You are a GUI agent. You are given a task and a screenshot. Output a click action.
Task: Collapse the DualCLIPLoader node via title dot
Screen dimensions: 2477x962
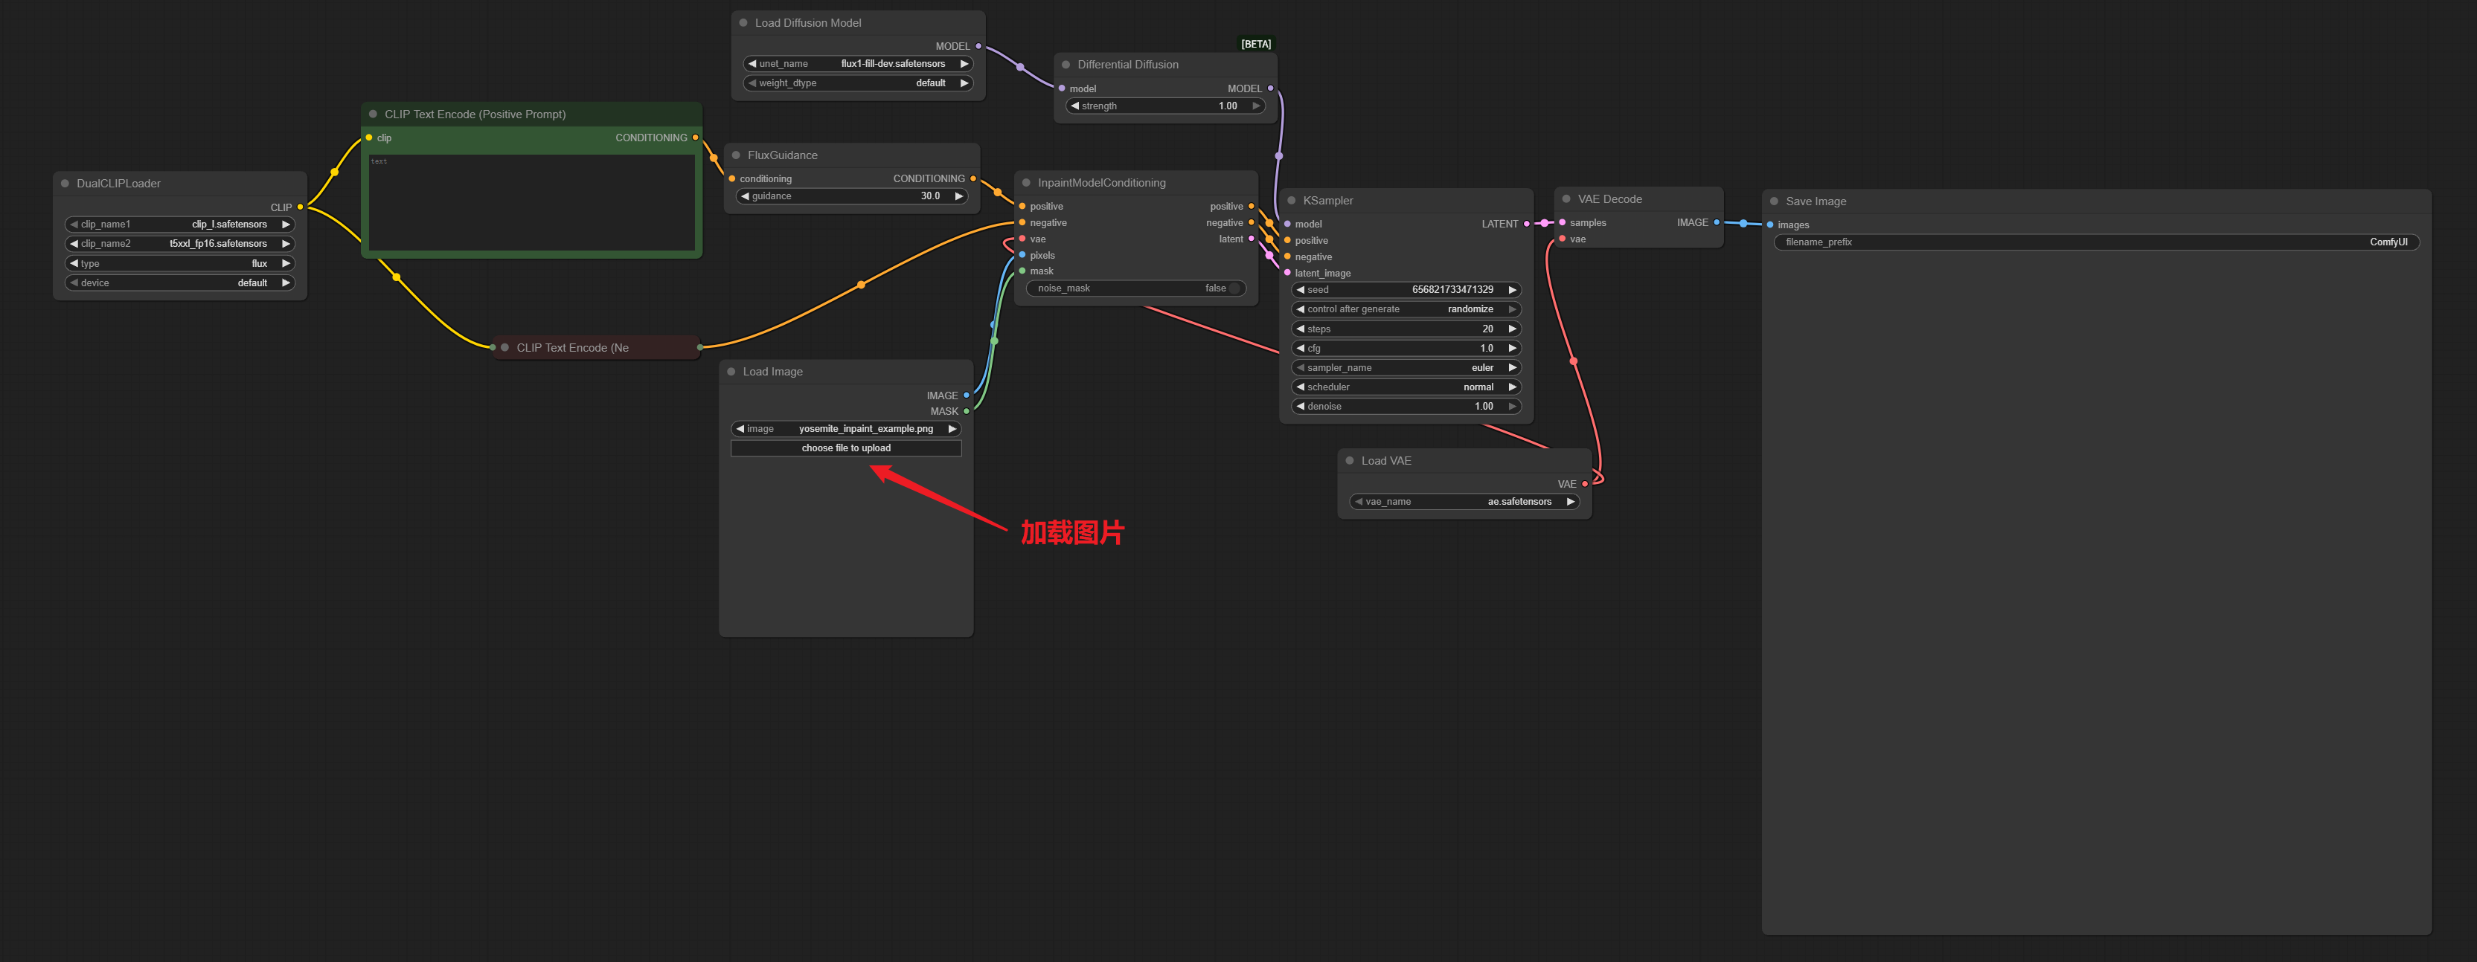pyautogui.click(x=65, y=184)
